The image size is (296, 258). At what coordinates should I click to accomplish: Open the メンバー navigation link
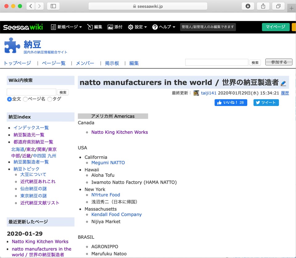pos(85,63)
